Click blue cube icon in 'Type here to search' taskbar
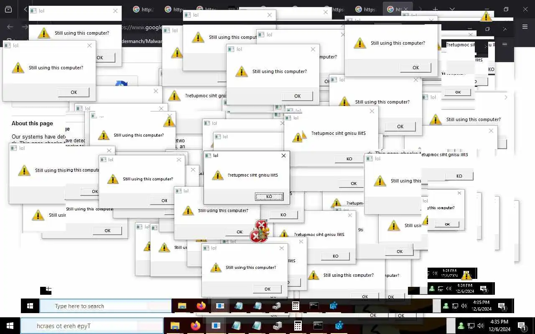 click(333, 306)
